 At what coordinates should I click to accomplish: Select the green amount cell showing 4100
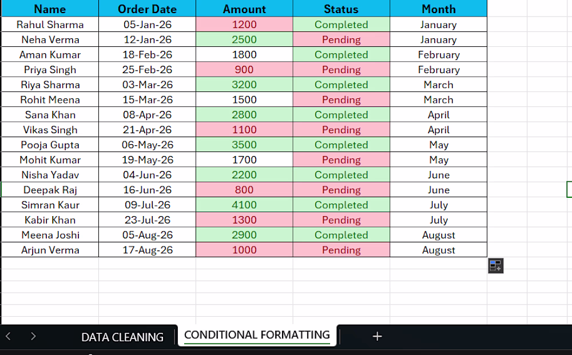[244, 205]
